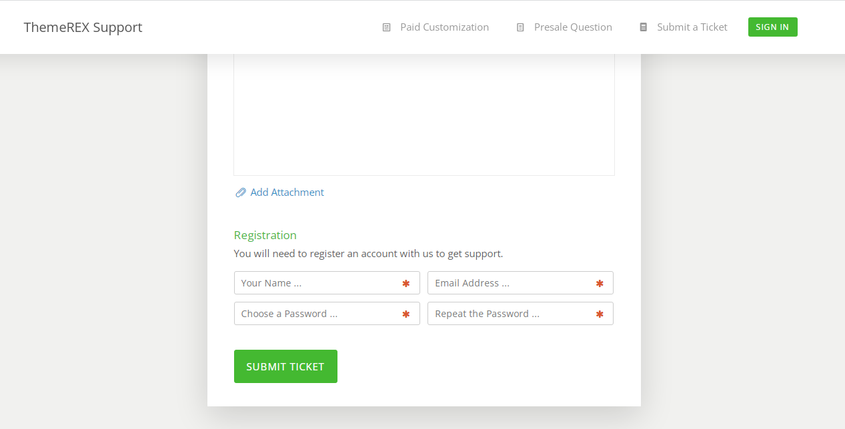Click the Submit a Ticket document icon
This screenshot has width=845, height=429.
pyautogui.click(x=643, y=27)
